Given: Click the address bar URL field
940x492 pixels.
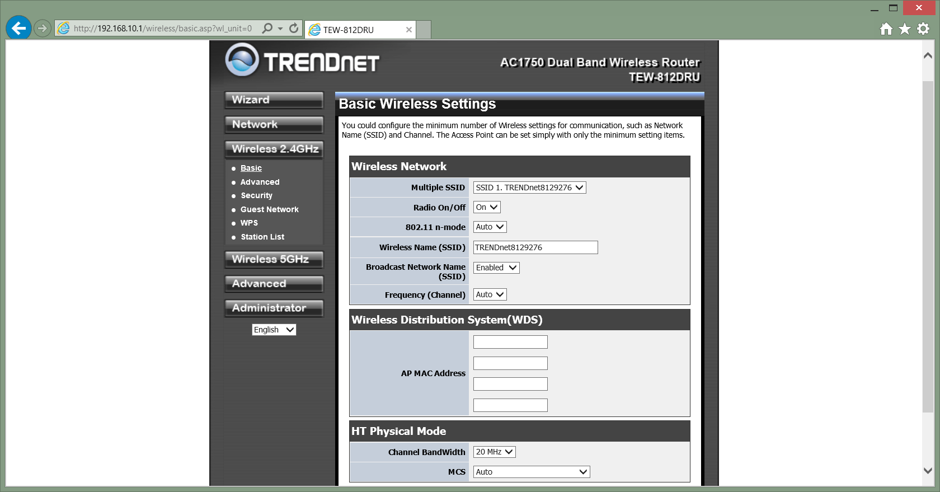Looking at the screenshot, I should click(x=162, y=28).
